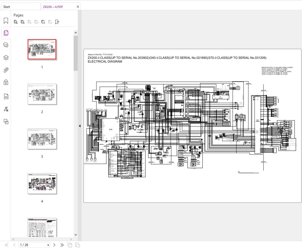Select page 2 thumbnail
Viewport: 302px width, 248px height.
click(x=42, y=94)
